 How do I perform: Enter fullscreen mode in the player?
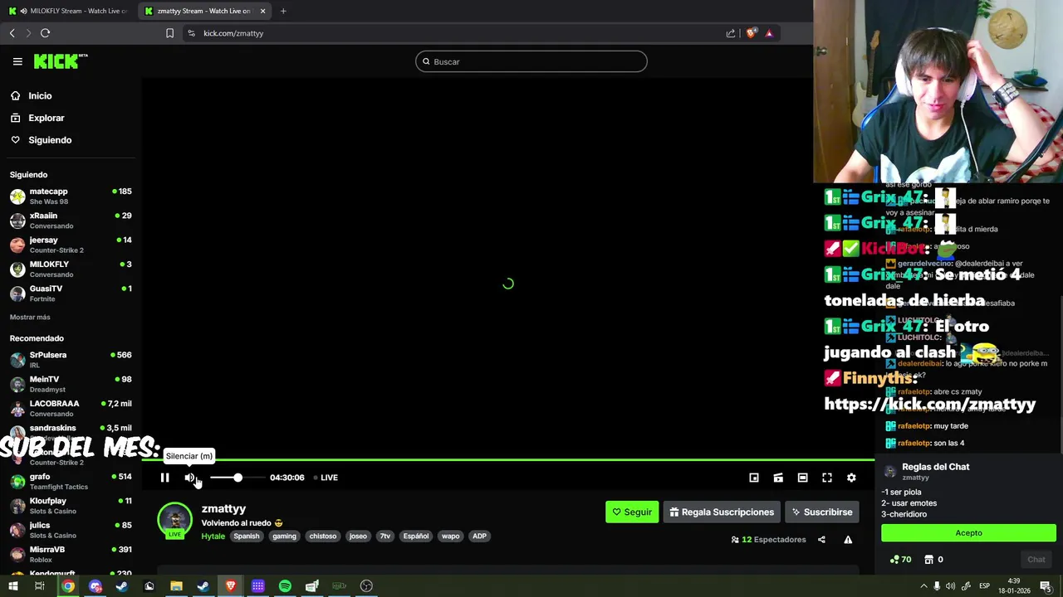click(x=827, y=478)
